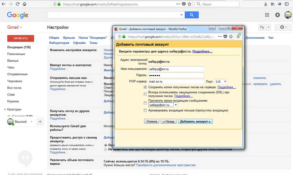Click the Подробнее link beside the dialog heading
This screenshot has height=175, width=293.
[202, 52]
